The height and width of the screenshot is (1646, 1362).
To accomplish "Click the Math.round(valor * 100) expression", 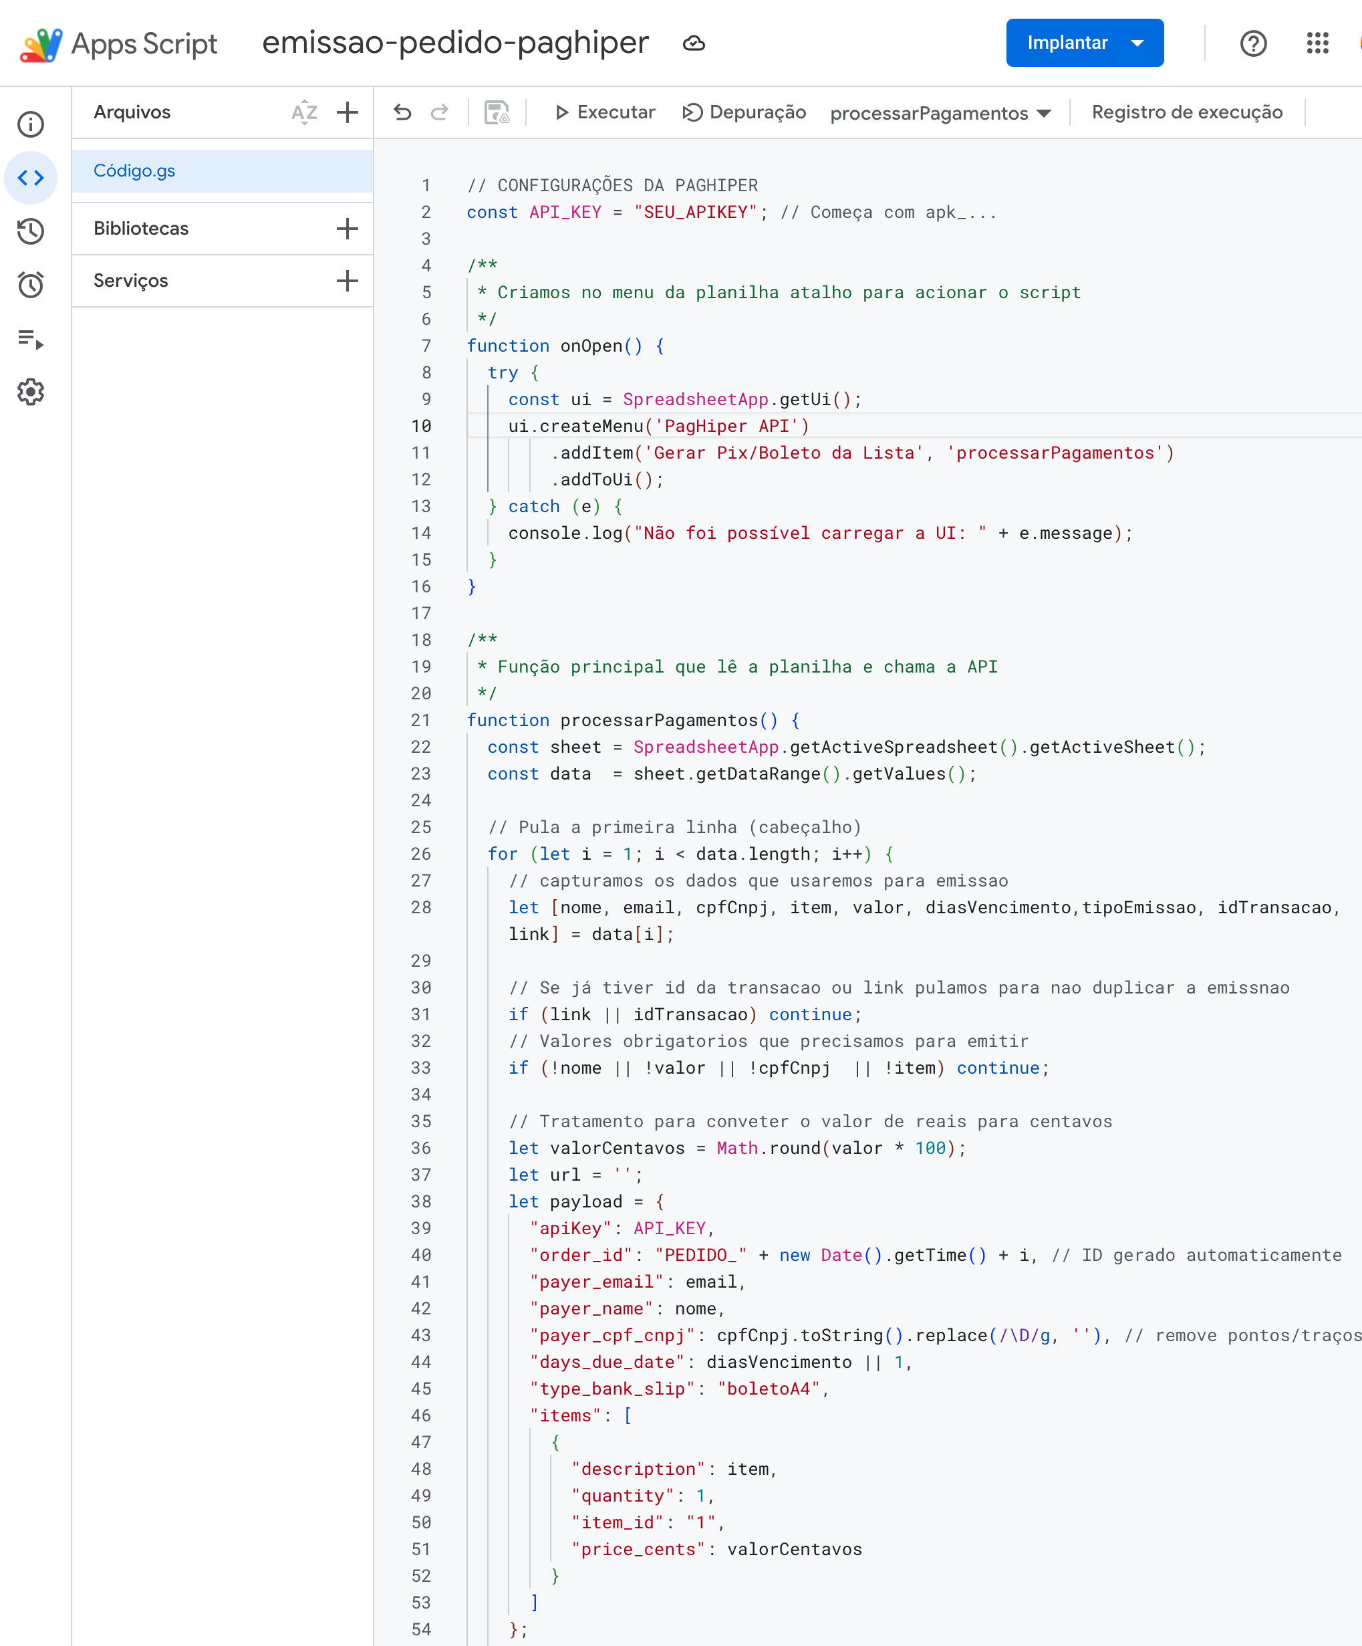I will point(835,1147).
